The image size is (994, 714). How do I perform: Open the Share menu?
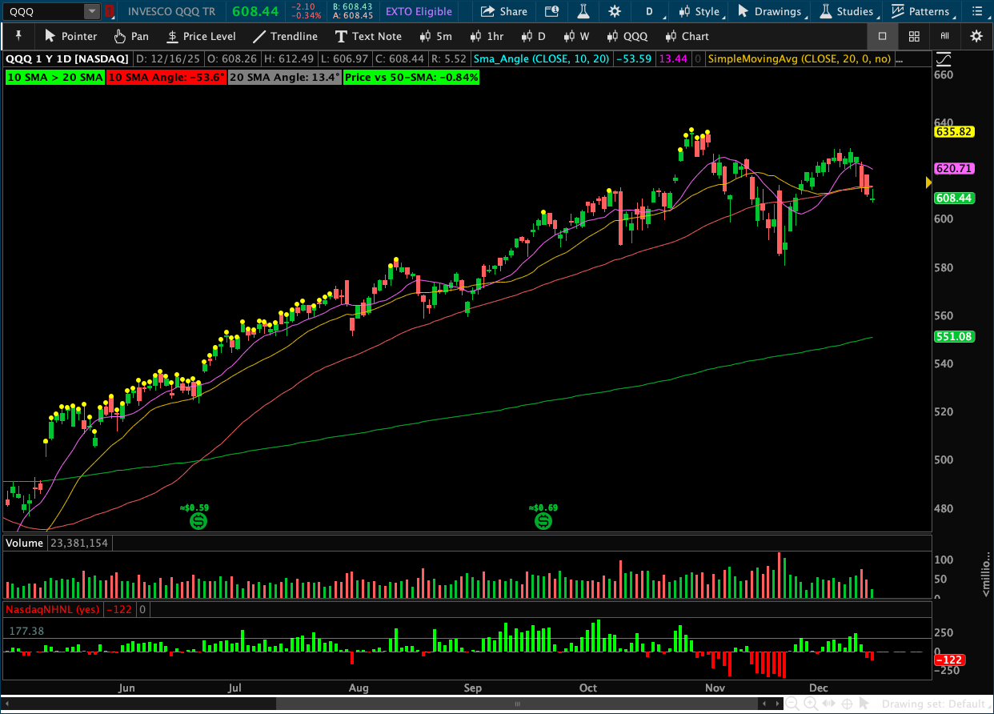tap(504, 11)
